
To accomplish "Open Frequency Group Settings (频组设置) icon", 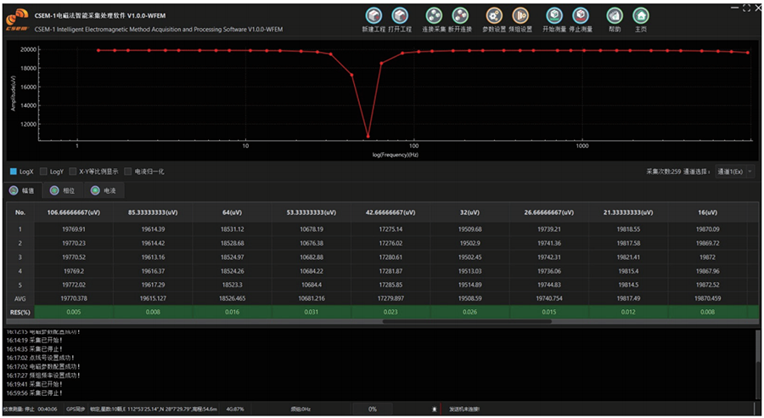I will [520, 15].
